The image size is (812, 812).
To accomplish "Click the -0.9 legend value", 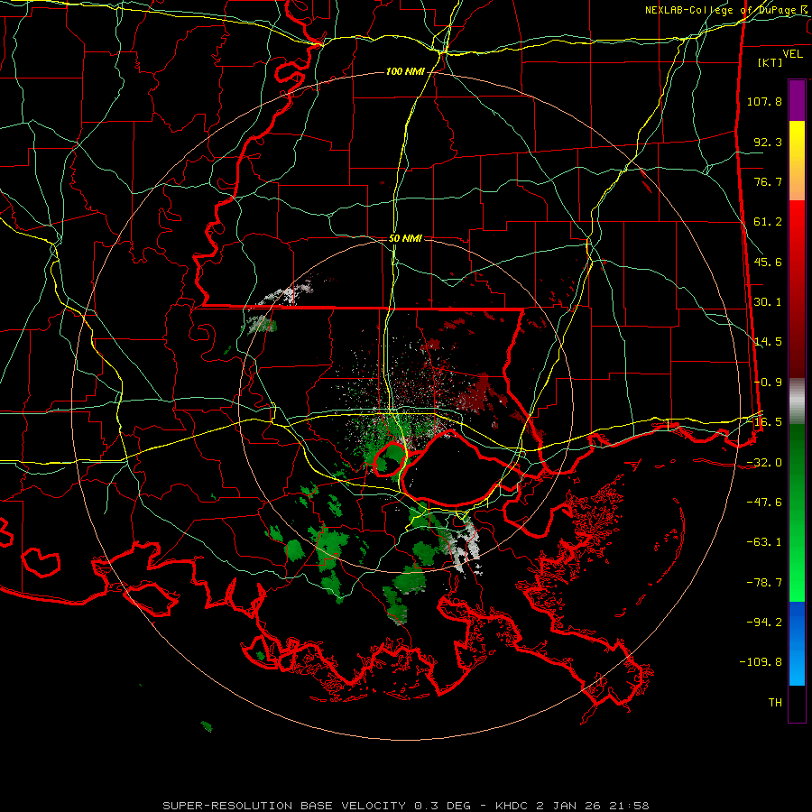I will (x=768, y=383).
